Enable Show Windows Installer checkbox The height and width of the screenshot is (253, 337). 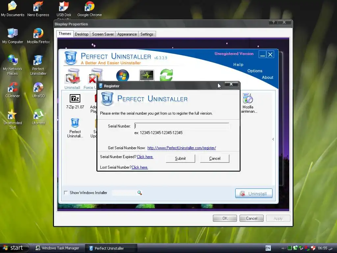tap(66, 192)
